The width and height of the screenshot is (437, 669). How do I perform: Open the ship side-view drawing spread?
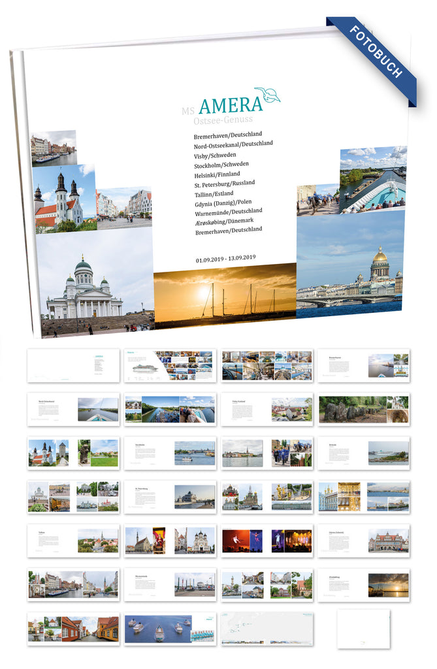170,366
